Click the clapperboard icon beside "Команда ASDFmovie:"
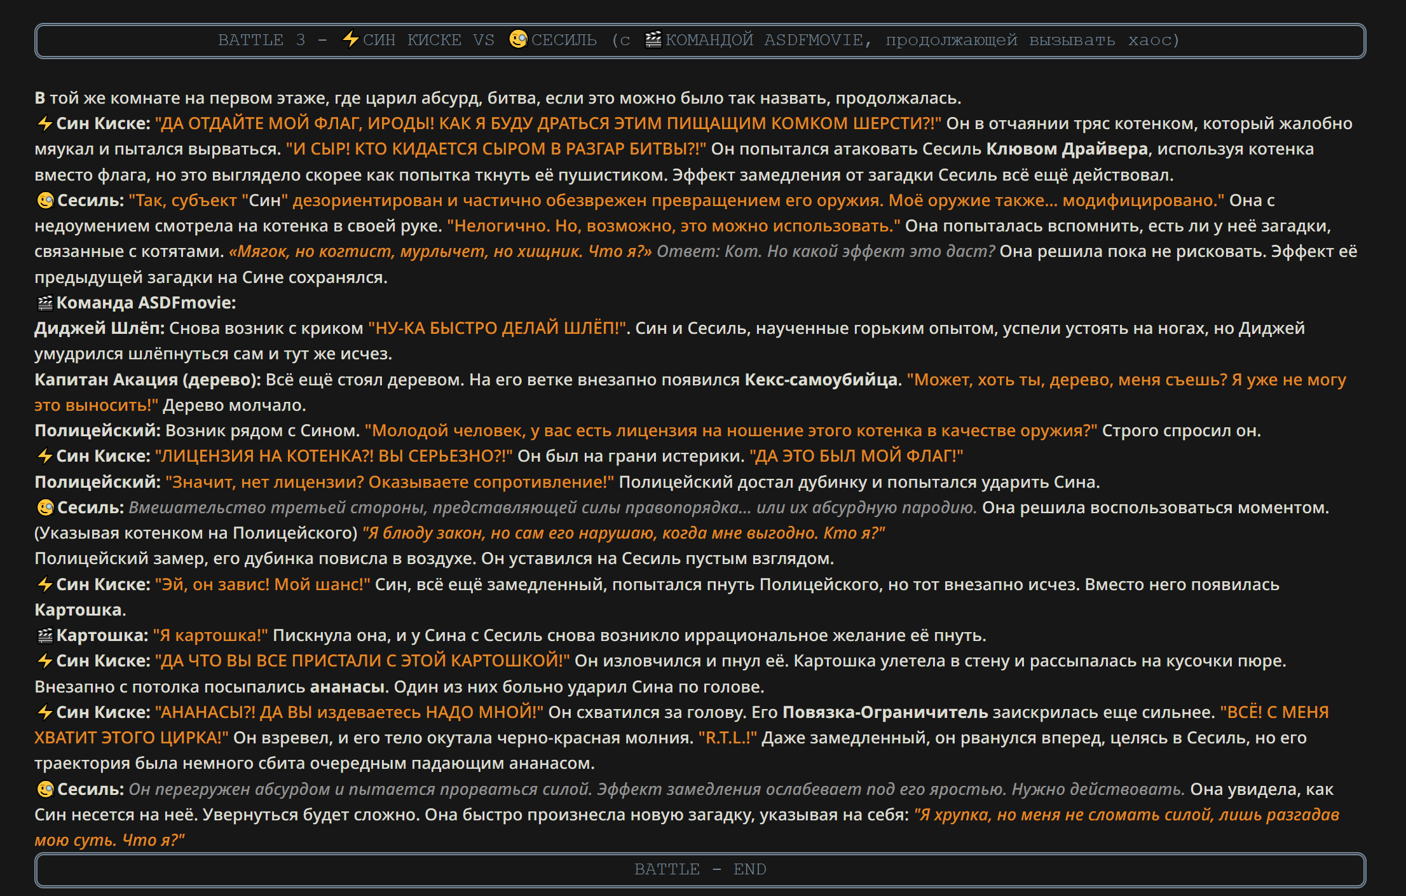Viewport: 1406px width, 896px height. 44,303
